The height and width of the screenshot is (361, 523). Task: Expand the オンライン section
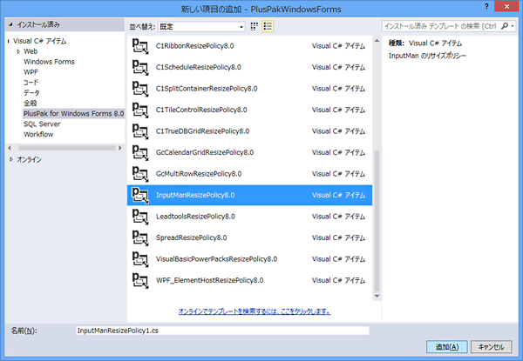point(11,160)
